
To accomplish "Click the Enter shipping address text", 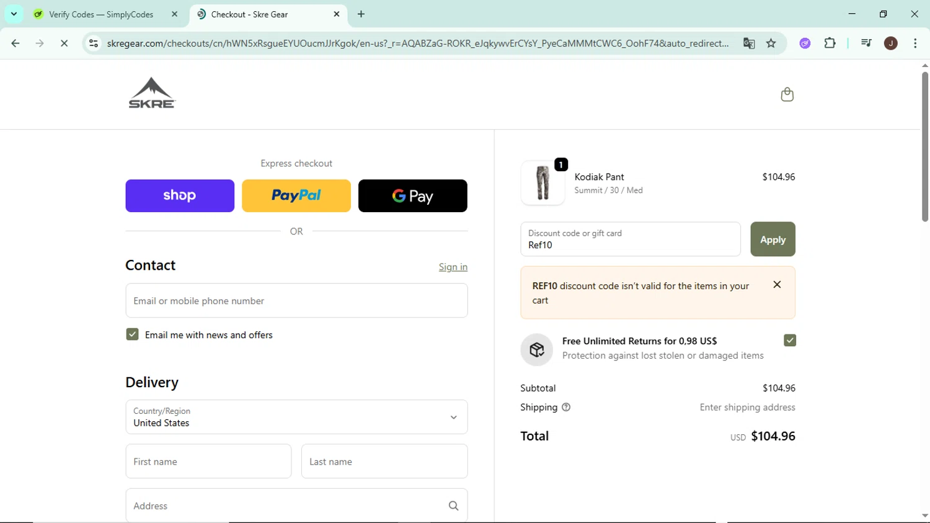I will (x=747, y=408).
